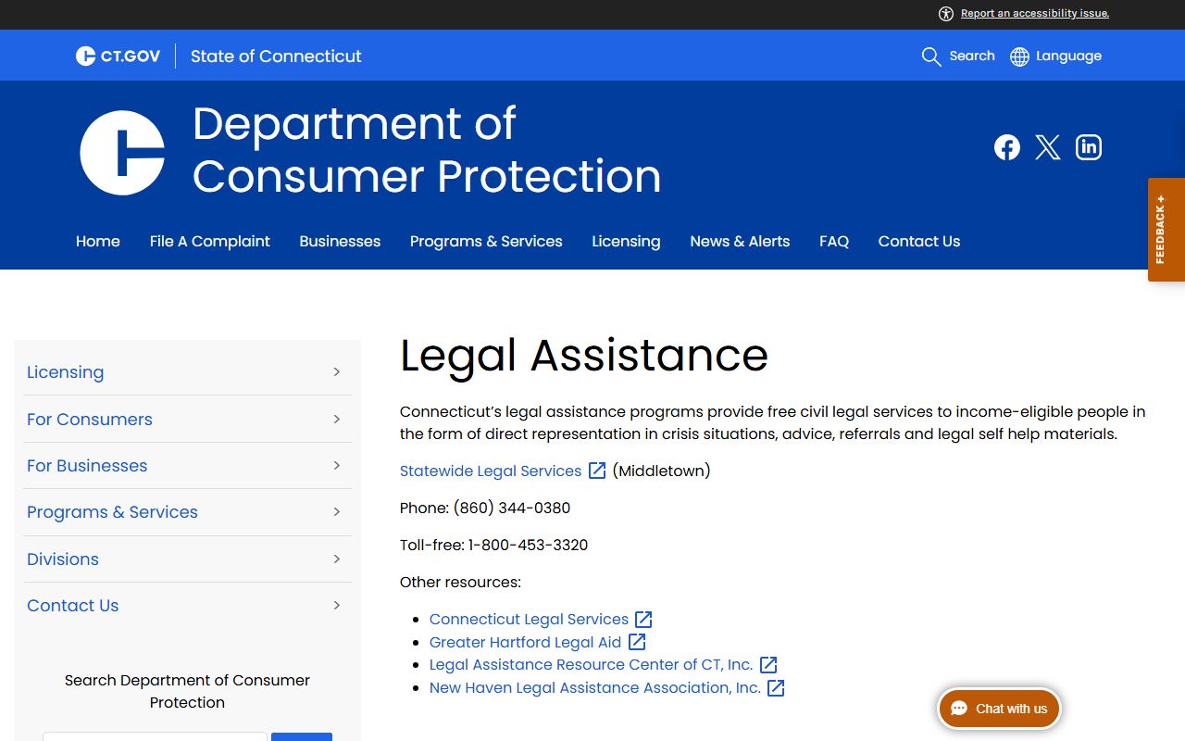The width and height of the screenshot is (1185, 741).
Task: Click the Search magnifier icon
Action: pyautogui.click(x=931, y=57)
